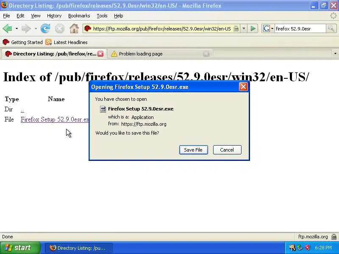This screenshot has height=254, width=339.
Task: Close the Directory Listing tab
Action: 100,54
